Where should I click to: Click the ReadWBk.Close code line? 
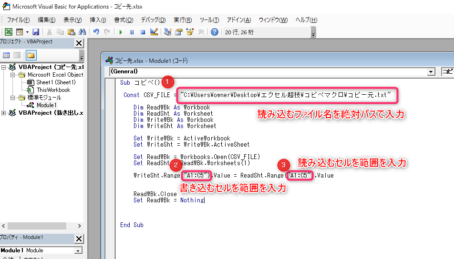(155, 194)
